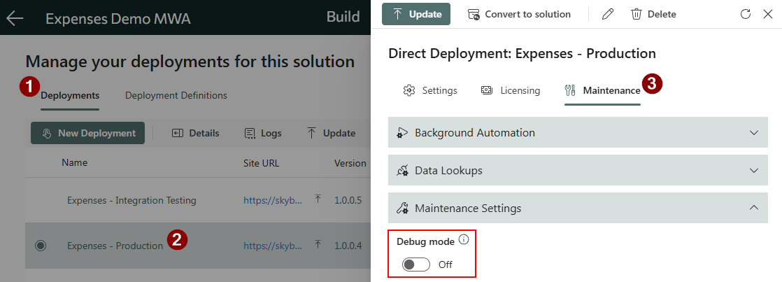Click the Site URL column header

click(x=262, y=163)
